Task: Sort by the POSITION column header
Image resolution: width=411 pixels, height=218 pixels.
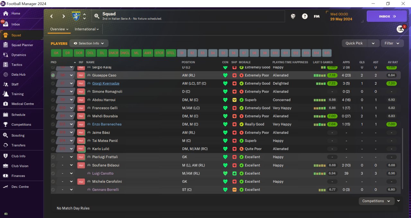Action: 188,62
